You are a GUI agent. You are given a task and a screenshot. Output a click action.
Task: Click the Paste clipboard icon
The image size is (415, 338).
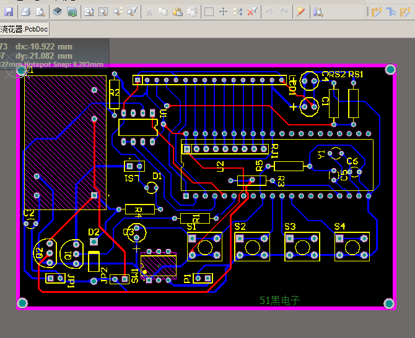point(178,11)
